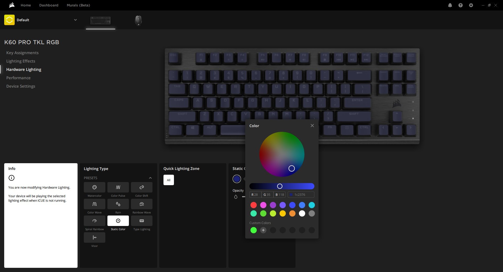Pick the yellow preset color
Image resolution: width=503 pixels, height=272 pixels.
(283, 213)
